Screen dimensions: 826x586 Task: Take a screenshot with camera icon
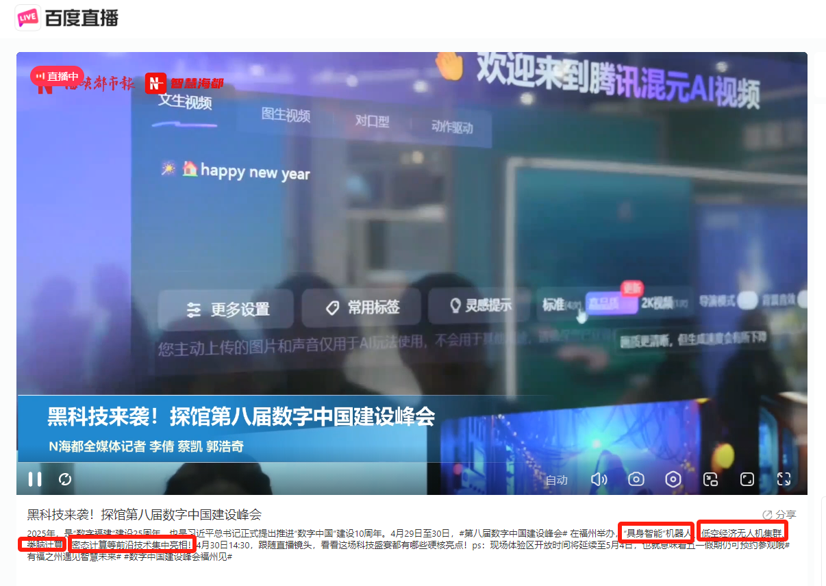click(636, 479)
